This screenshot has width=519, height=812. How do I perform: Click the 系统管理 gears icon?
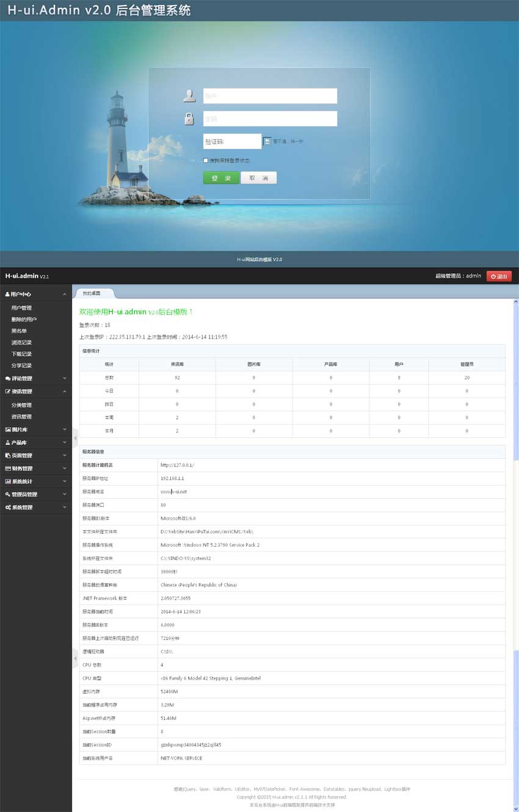(x=7, y=506)
